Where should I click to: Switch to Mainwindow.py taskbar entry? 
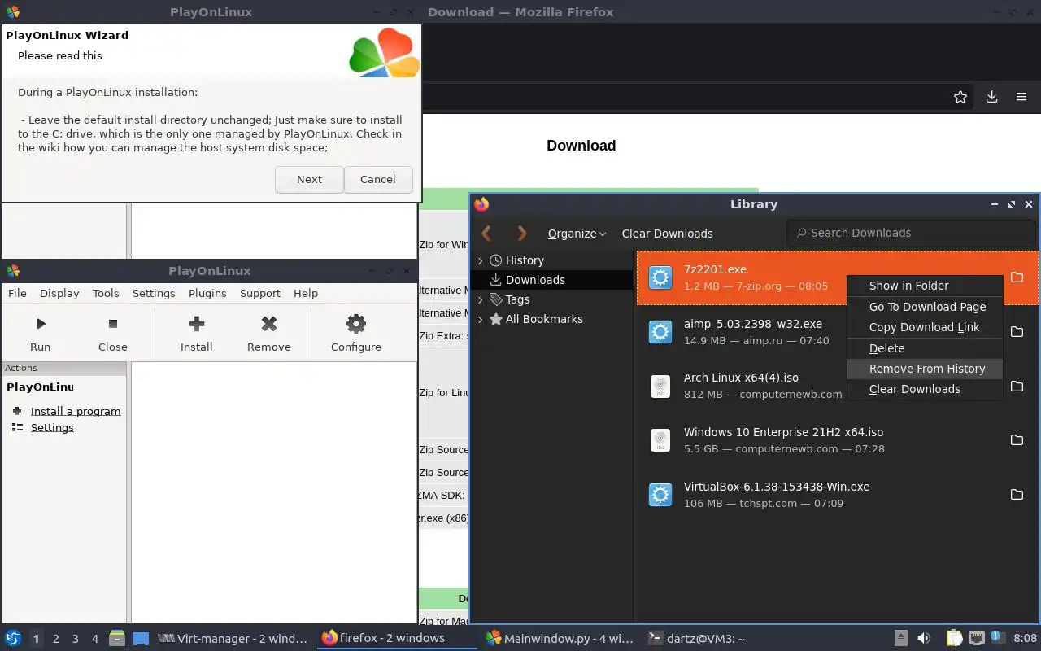(x=560, y=639)
